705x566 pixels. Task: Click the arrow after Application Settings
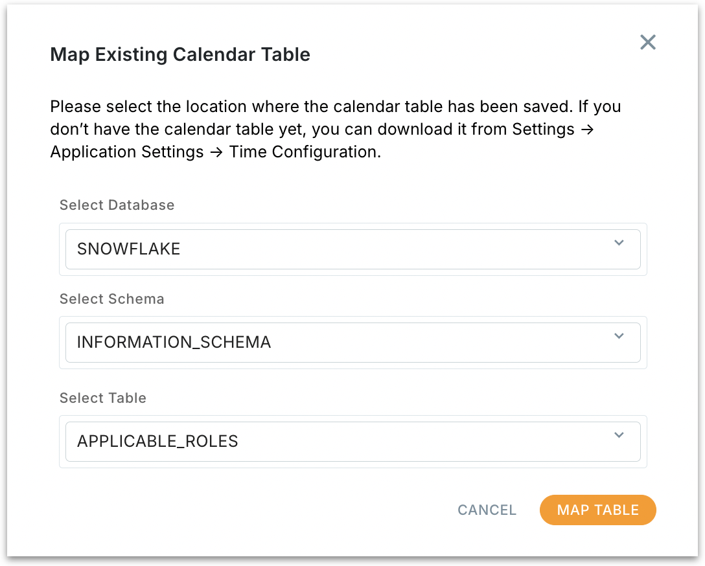click(x=214, y=153)
